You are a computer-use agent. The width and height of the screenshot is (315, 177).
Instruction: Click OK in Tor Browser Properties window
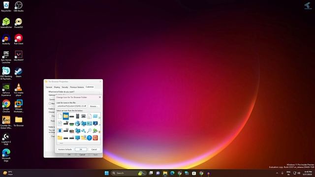pos(69,155)
